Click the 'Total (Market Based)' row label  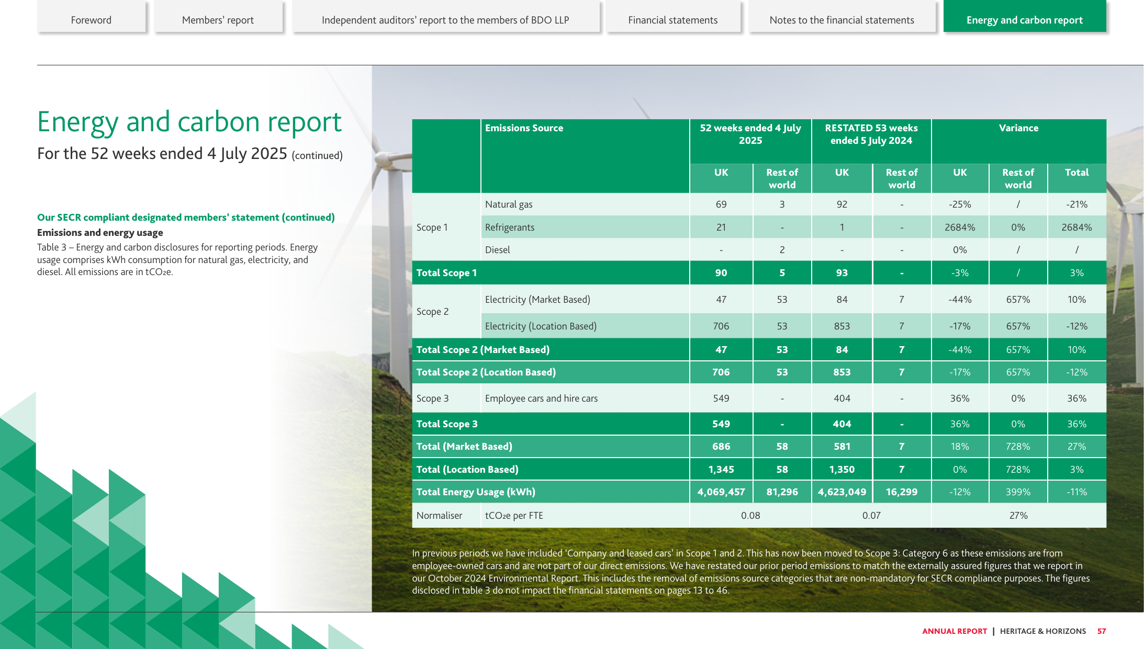464,446
